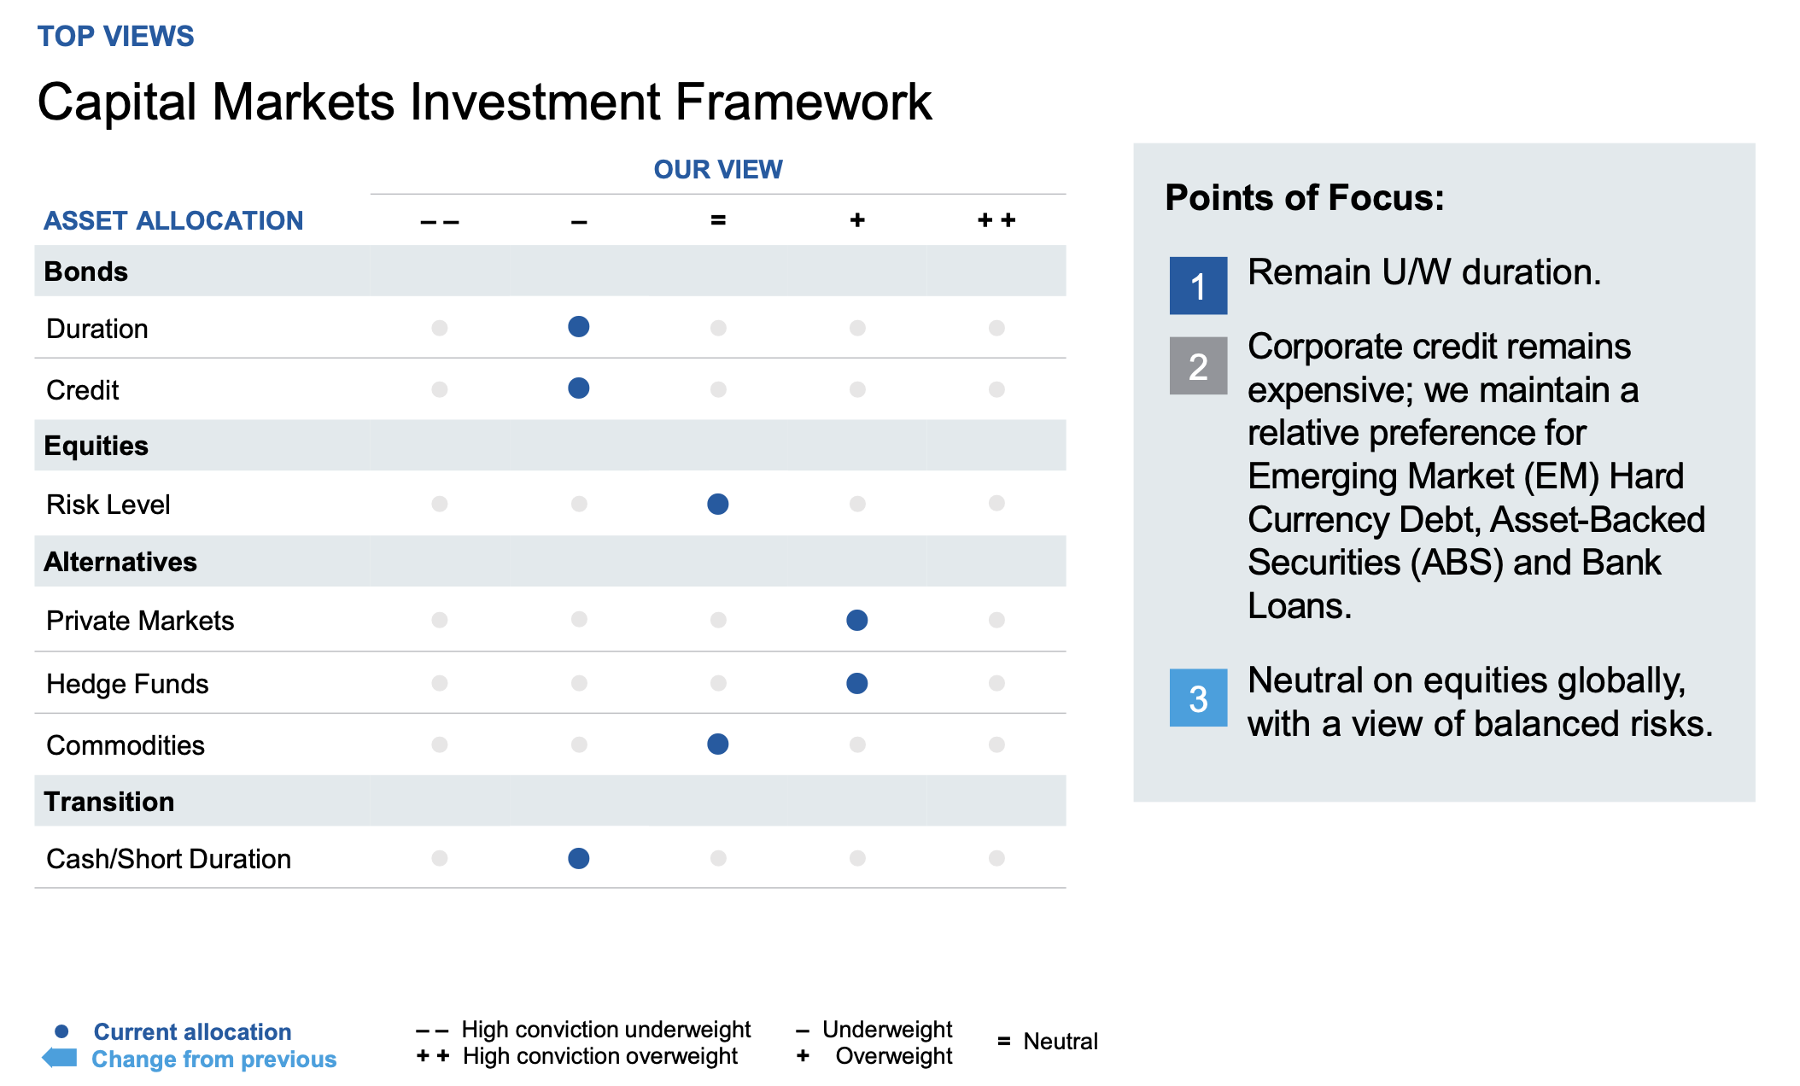Click the gray number 2 box
This screenshot has height=1086, width=1800.
point(1197,365)
